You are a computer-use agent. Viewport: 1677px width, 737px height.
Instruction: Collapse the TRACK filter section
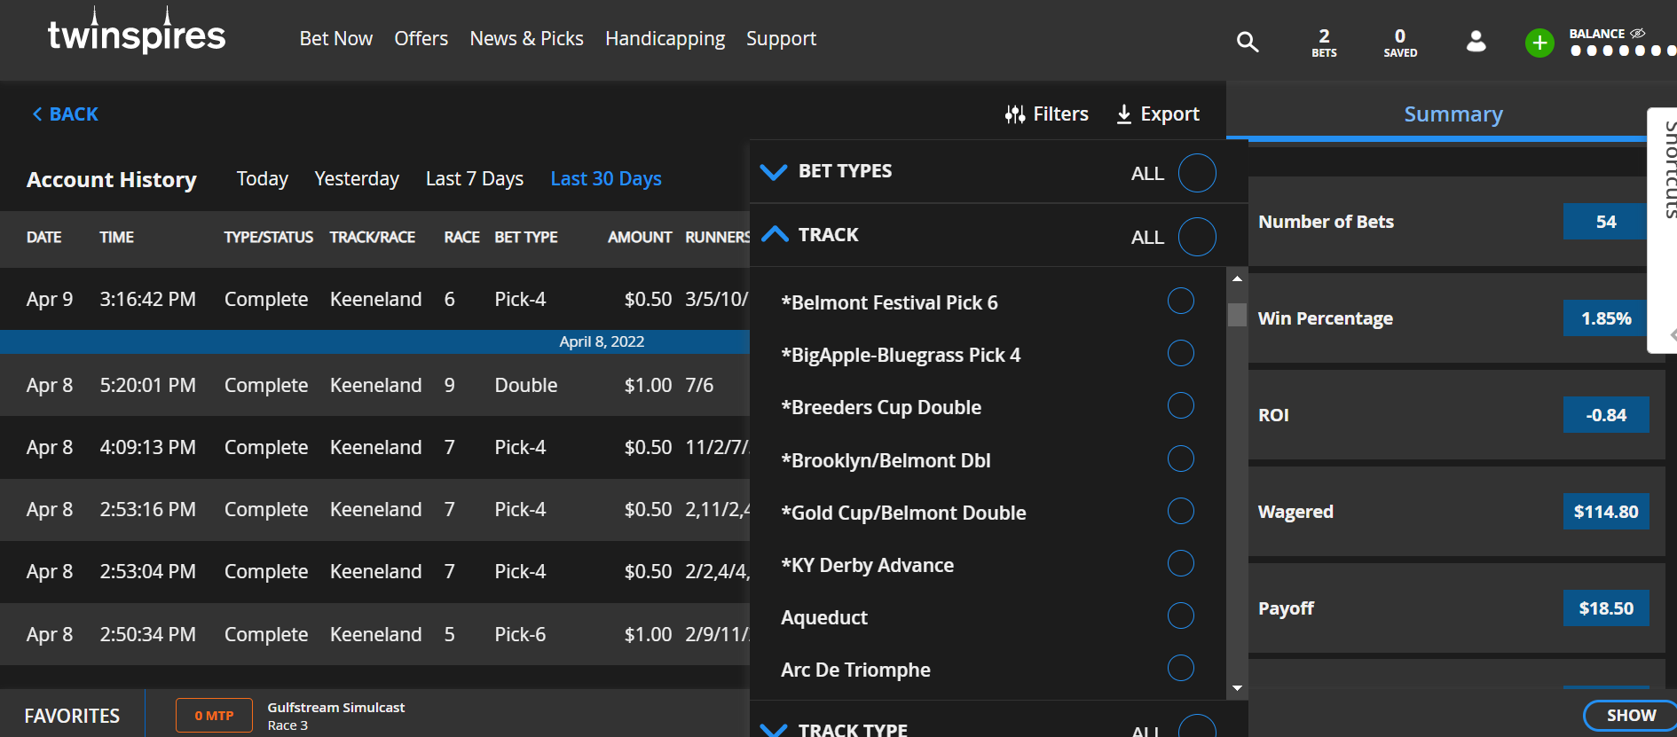[x=774, y=234]
